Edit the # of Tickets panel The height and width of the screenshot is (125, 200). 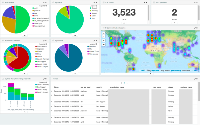click(x=145, y=3)
